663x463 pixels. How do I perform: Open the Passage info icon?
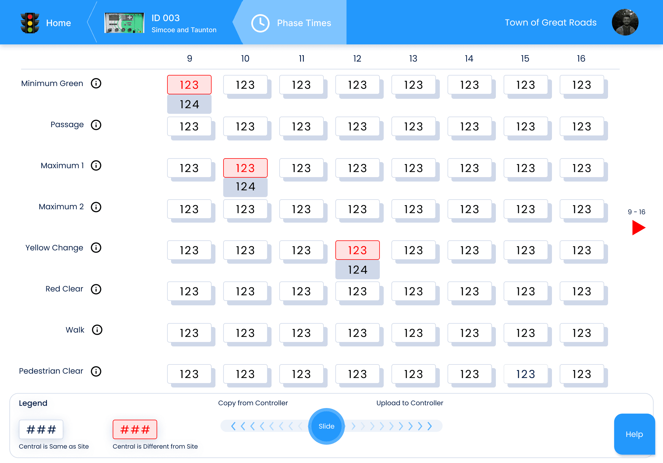coord(96,125)
